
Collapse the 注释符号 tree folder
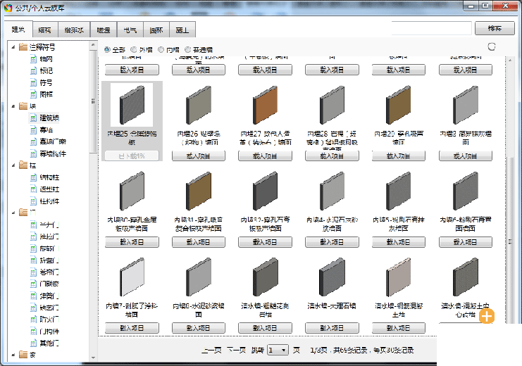(x=13, y=47)
